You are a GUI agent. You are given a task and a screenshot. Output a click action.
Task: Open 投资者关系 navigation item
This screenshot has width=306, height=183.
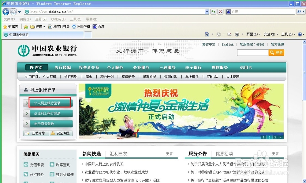click(89, 67)
